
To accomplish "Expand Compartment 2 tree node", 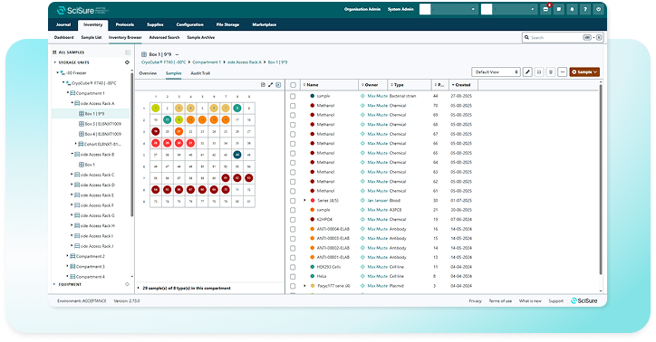I will pos(67,256).
